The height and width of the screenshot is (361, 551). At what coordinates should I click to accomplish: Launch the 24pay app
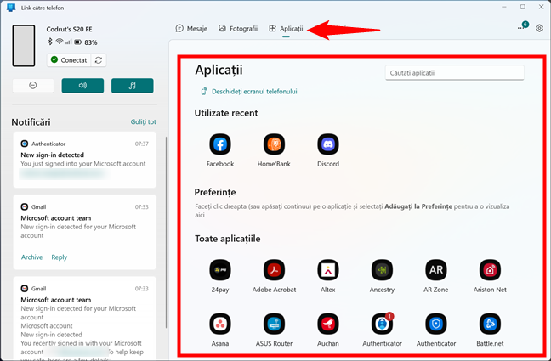[x=220, y=270]
